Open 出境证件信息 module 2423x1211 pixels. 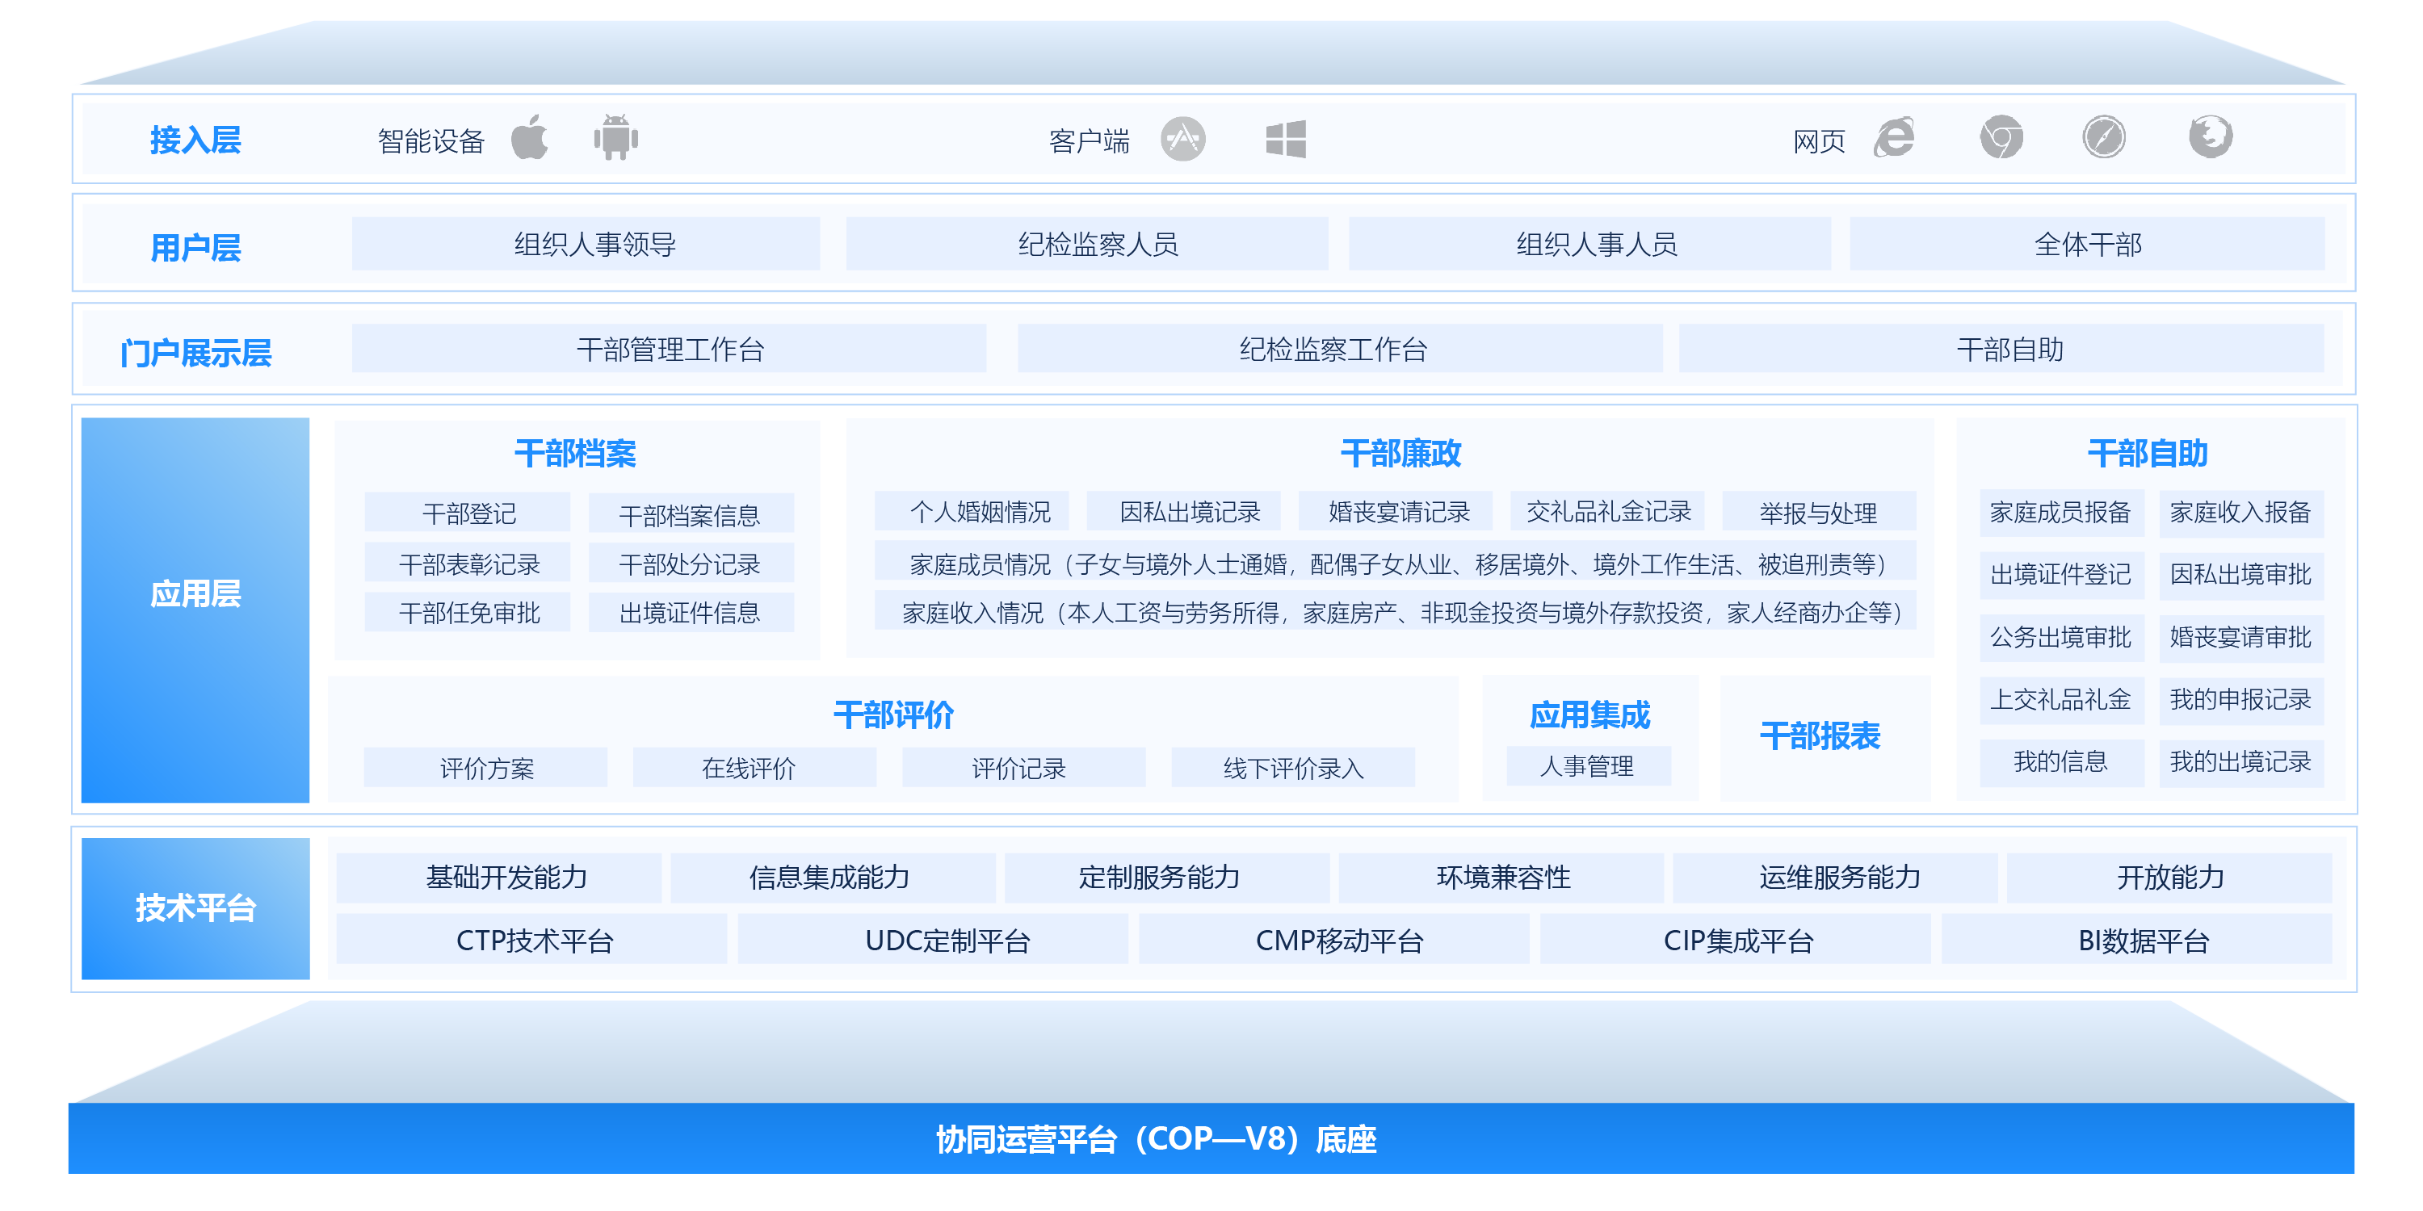691,612
